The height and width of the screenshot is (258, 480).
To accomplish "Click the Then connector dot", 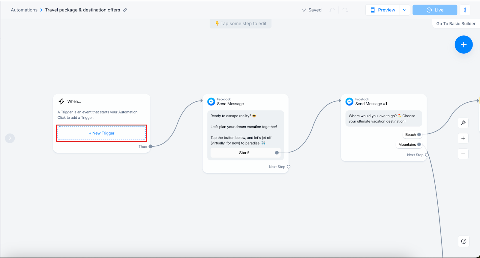I will point(151,146).
